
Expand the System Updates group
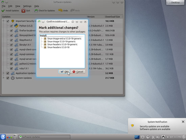coord(3,78)
